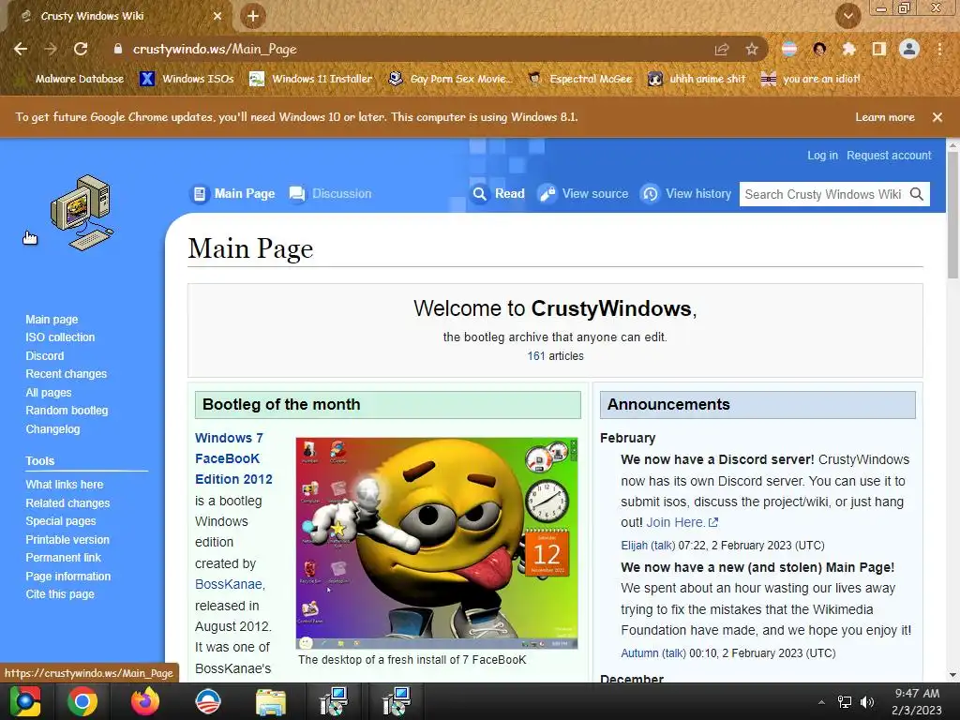
Task: Open the you are an idiot! bookmark
Action: (x=810, y=79)
